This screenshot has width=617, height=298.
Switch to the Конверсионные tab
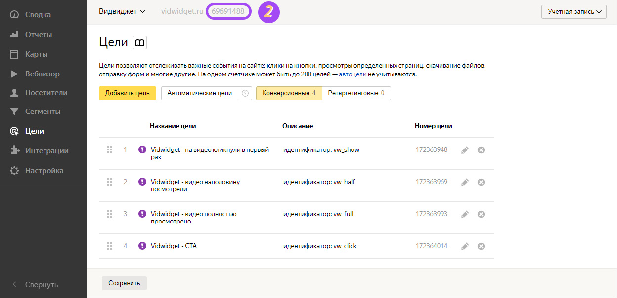coord(289,93)
